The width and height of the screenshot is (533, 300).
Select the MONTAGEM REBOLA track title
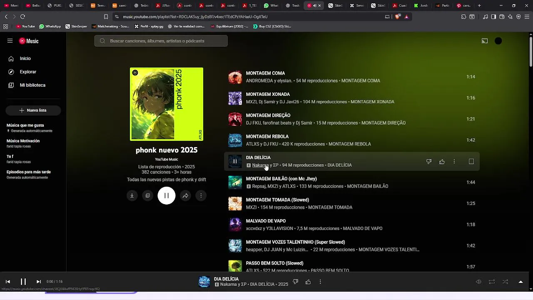coord(267,137)
